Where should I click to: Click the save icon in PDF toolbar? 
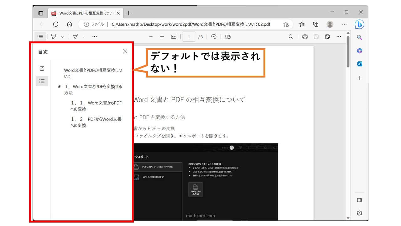(316, 37)
